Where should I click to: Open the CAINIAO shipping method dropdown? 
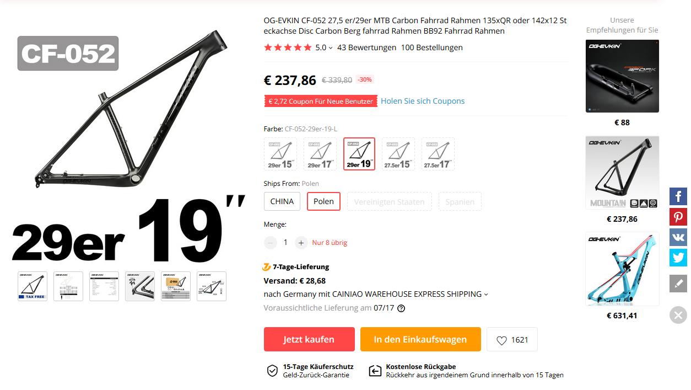point(485,295)
